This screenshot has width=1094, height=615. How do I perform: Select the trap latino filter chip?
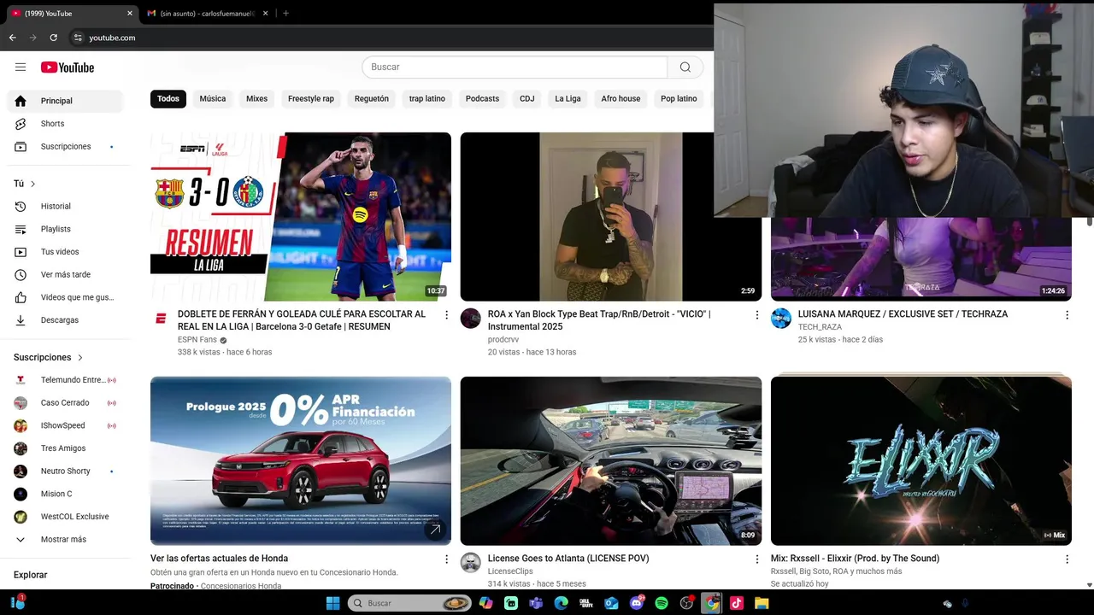click(427, 99)
